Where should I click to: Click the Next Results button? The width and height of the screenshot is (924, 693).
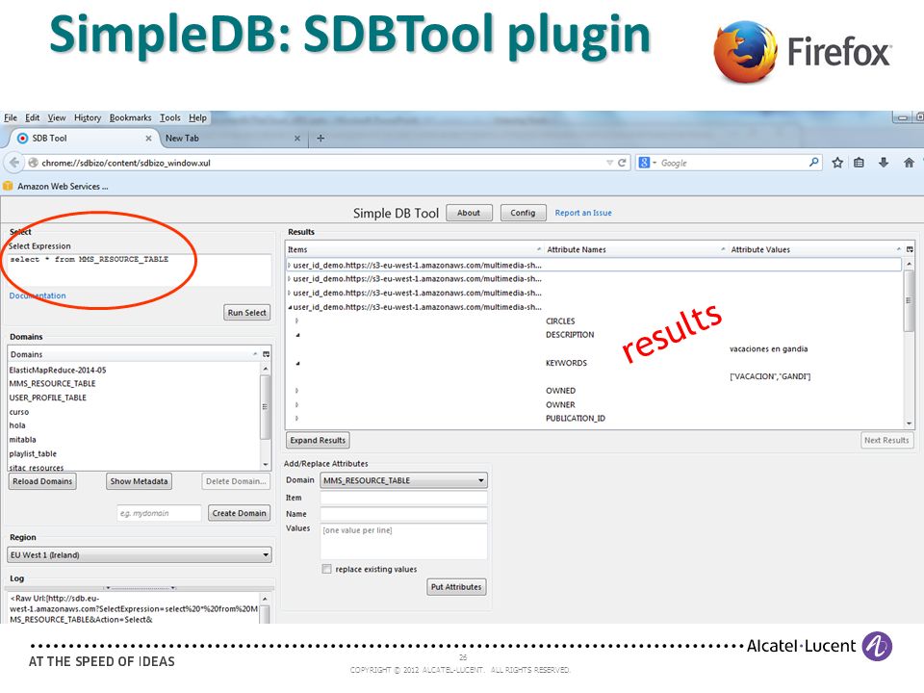tap(886, 440)
